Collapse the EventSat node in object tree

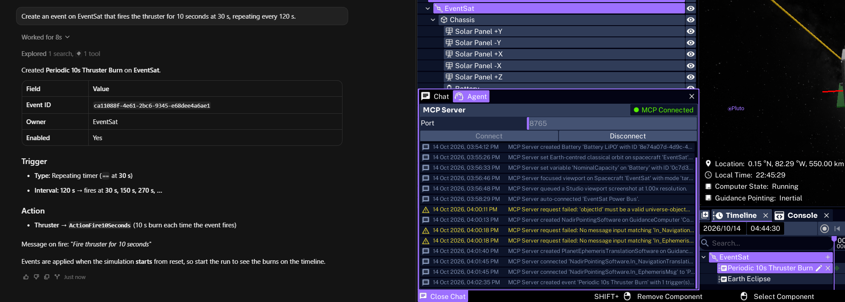point(428,9)
